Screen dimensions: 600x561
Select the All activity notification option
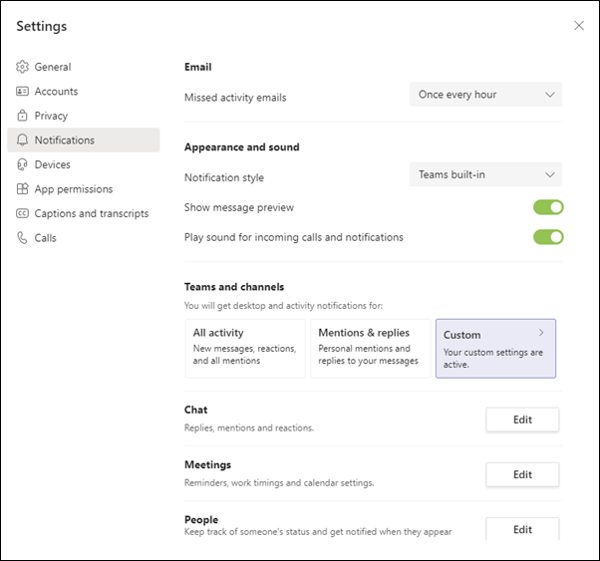245,348
